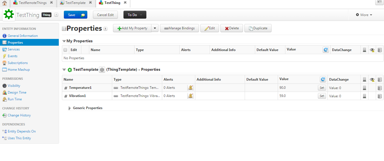Viewport: 384px width, 161px height.
Task: Expand the Generic Properties section
Action: coord(70,108)
